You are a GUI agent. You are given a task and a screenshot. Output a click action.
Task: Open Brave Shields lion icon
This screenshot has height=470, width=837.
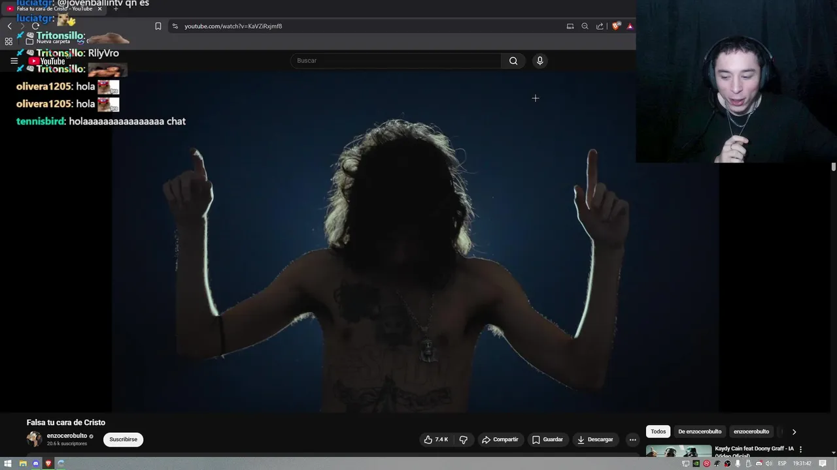(616, 26)
